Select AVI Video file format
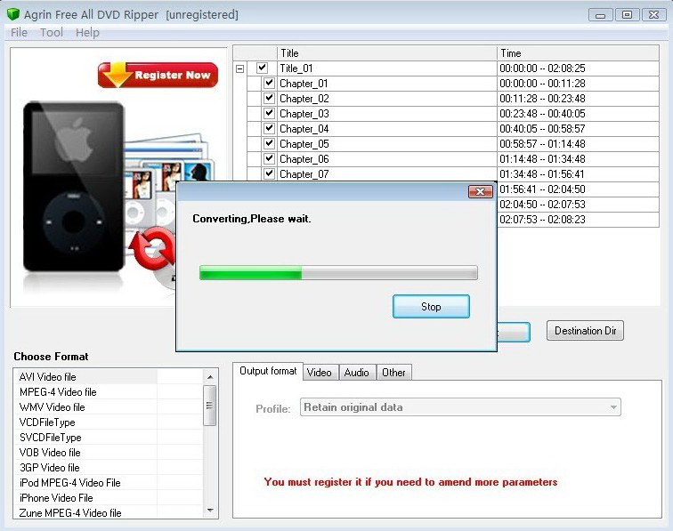 click(108, 377)
